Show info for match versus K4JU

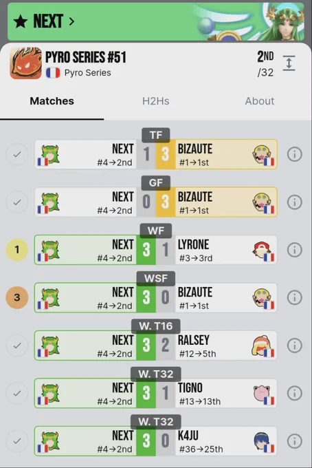point(294,441)
